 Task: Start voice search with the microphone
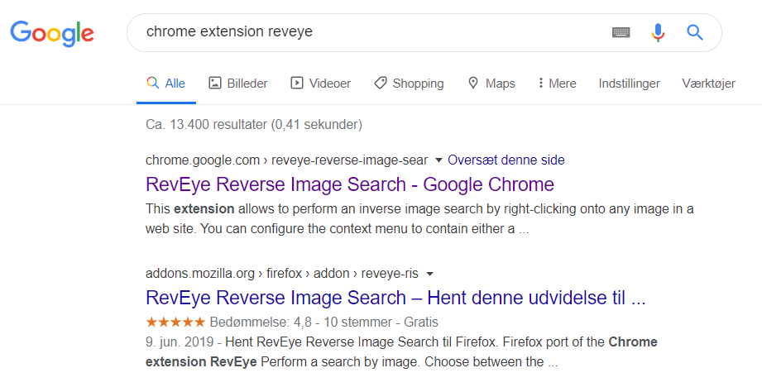[658, 32]
